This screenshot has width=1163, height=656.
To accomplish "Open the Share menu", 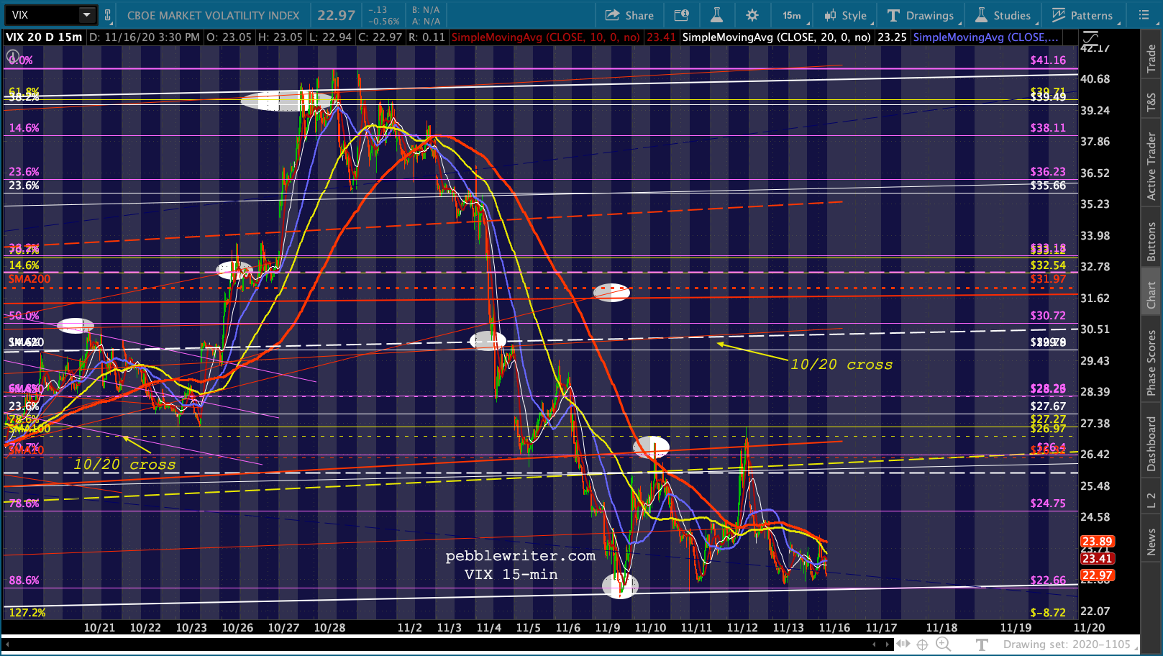I will [x=629, y=15].
